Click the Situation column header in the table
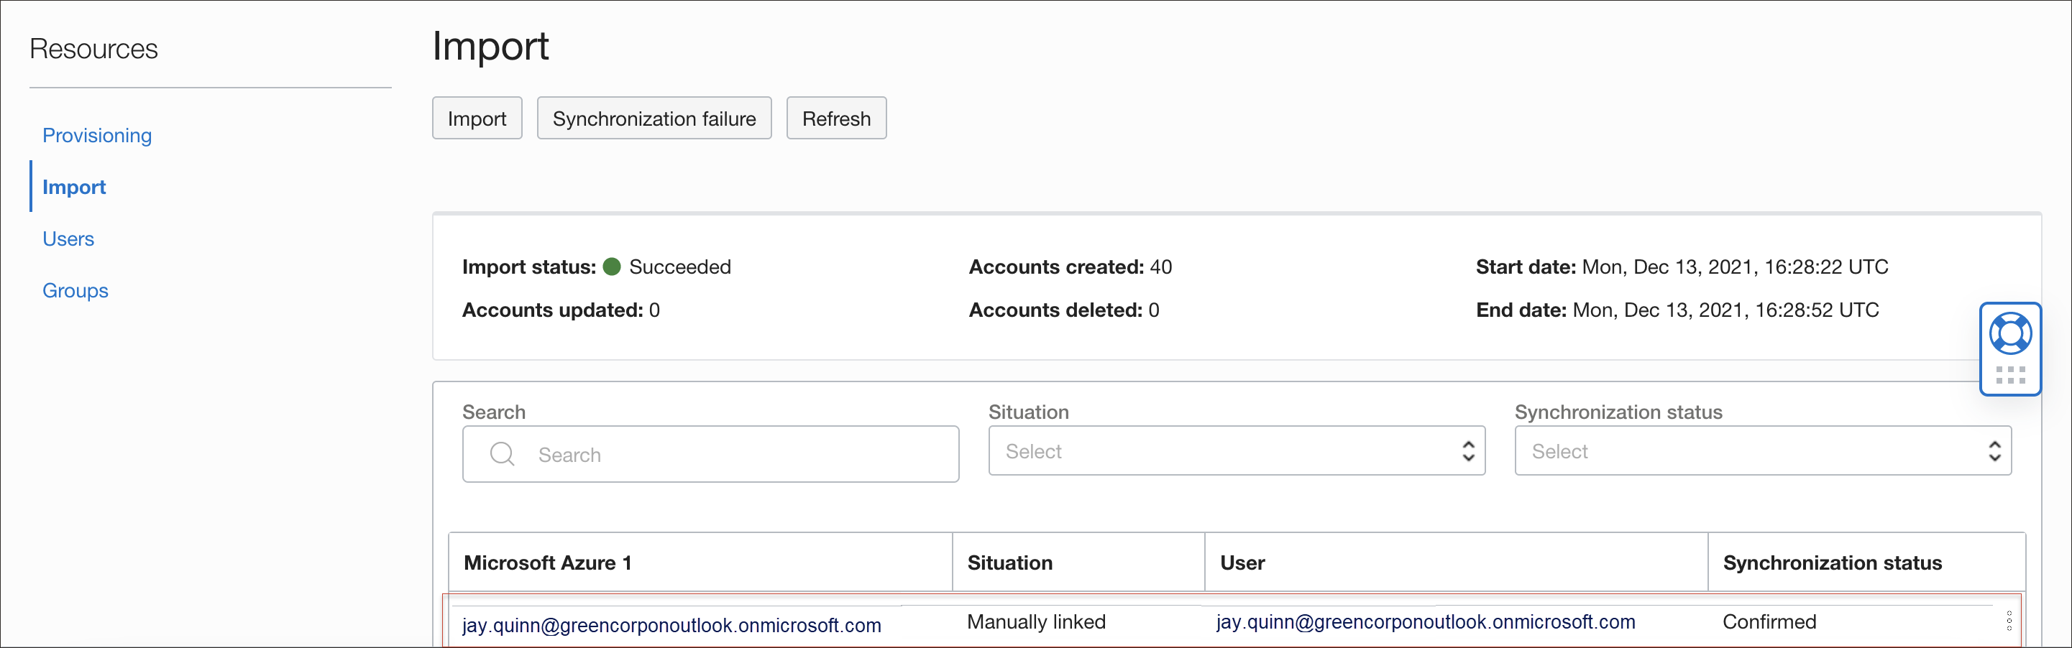The width and height of the screenshot is (2072, 648). 1009,563
